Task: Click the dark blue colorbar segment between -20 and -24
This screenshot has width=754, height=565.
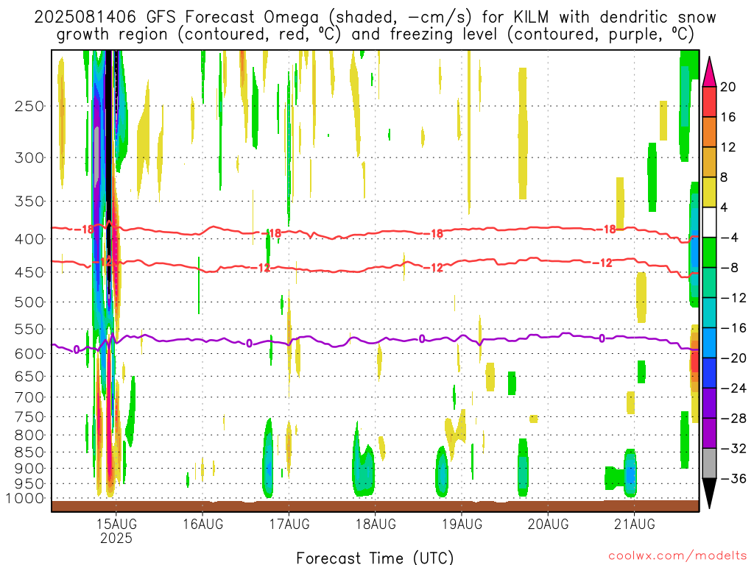Action: click(x=709, y=373)
